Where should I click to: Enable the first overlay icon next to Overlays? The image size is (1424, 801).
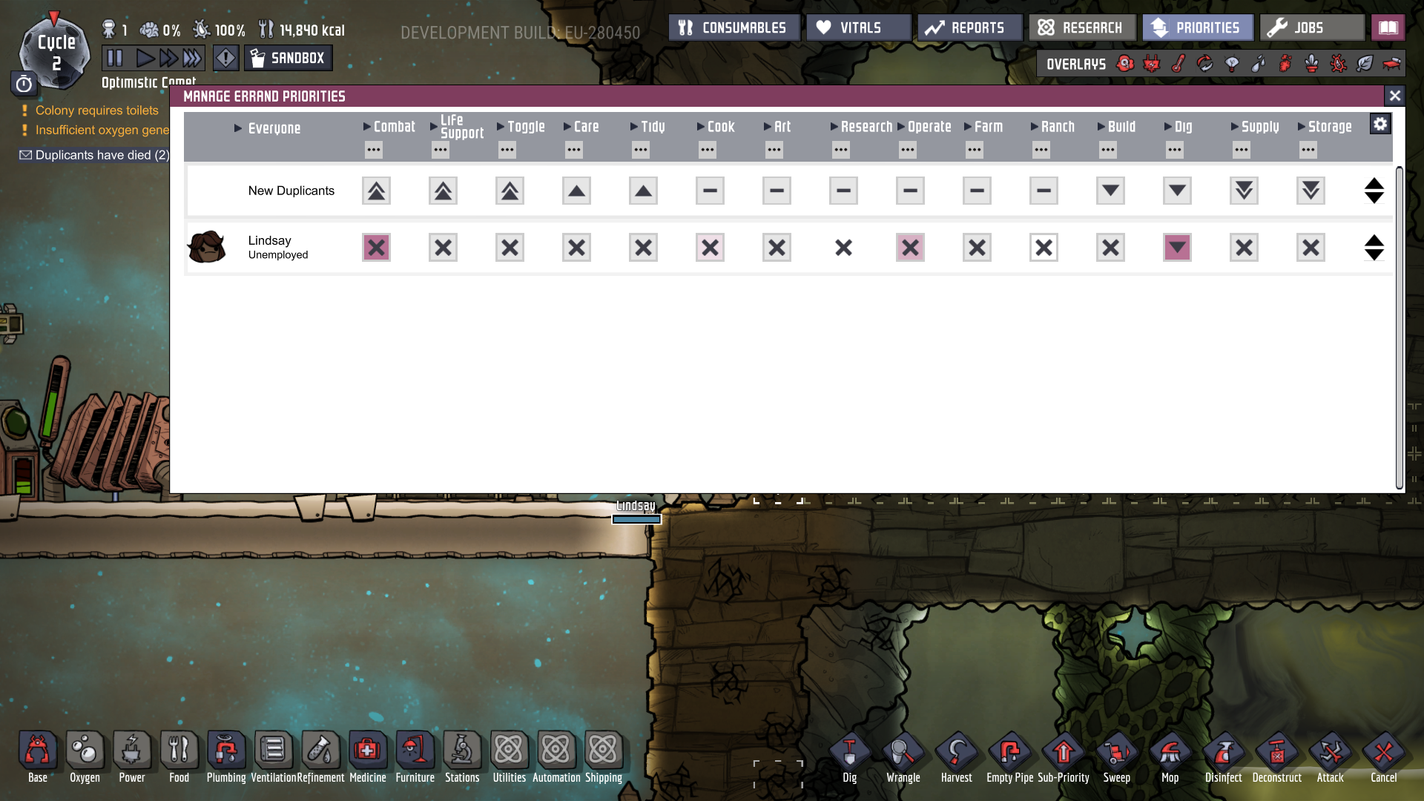click(1124, 64)
